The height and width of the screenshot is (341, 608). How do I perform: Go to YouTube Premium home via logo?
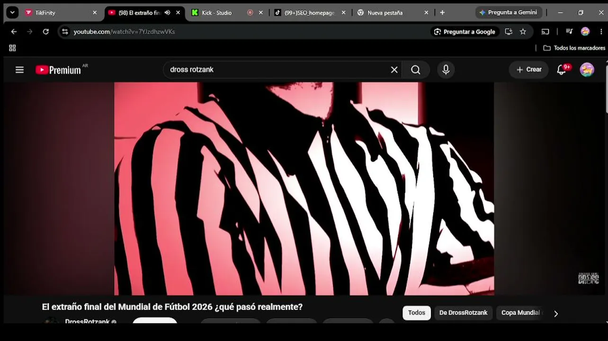(x=58, y=70)
